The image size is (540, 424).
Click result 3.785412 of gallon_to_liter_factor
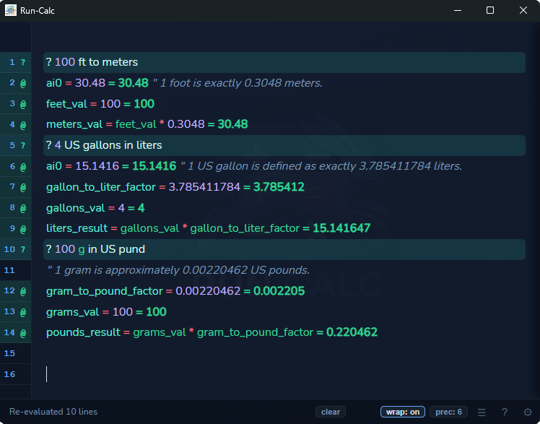pos(279,187)
